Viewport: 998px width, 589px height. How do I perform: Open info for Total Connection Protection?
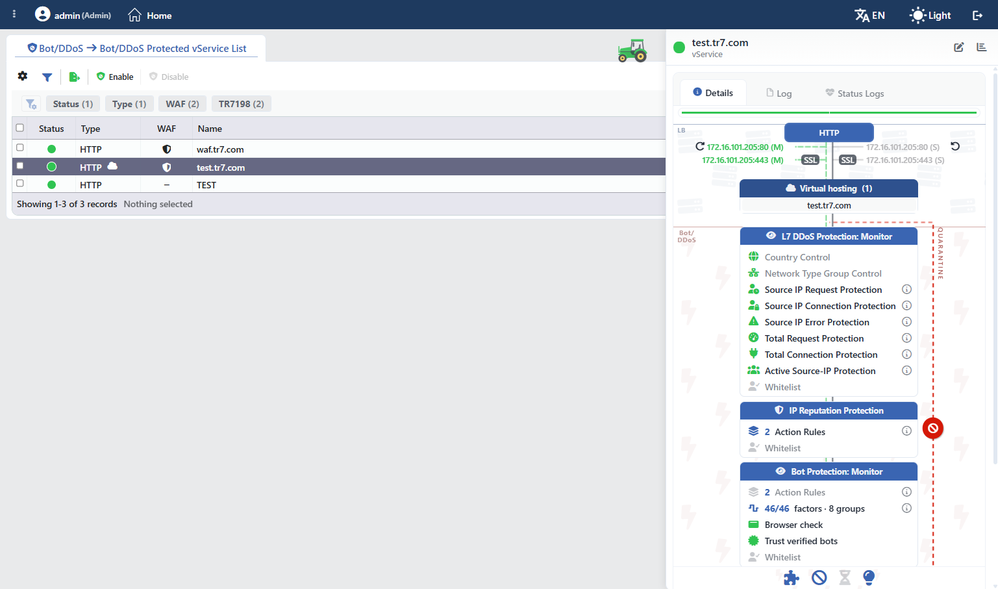pyautogui.click(x=906, y=355)
